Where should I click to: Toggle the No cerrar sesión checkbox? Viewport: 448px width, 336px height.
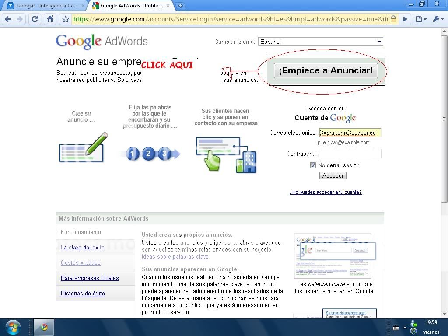(313, 165)
